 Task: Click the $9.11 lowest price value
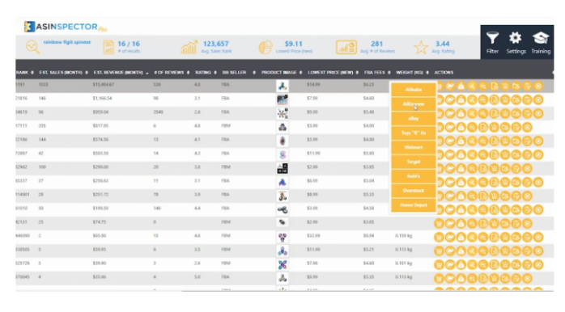coord(293,44)
